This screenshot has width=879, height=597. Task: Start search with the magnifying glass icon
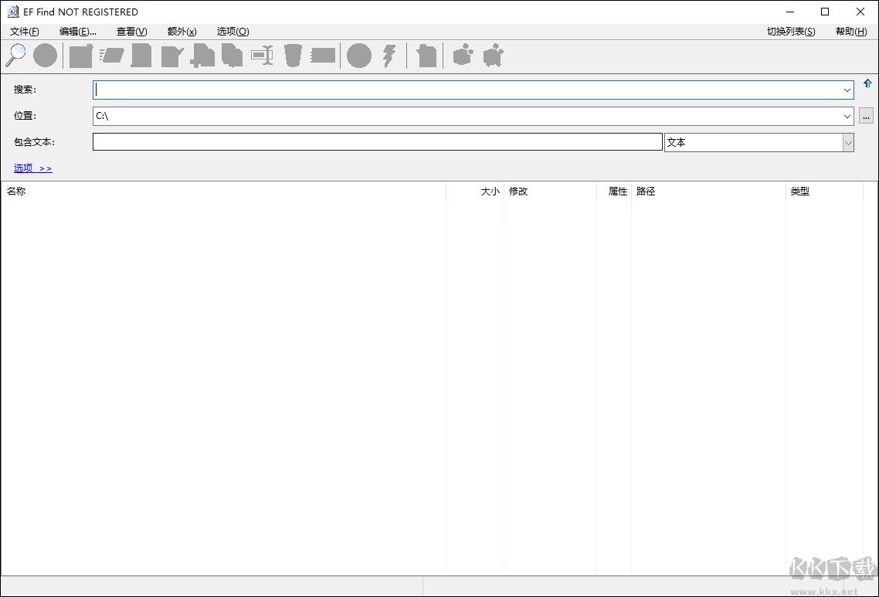click(16, 56)
